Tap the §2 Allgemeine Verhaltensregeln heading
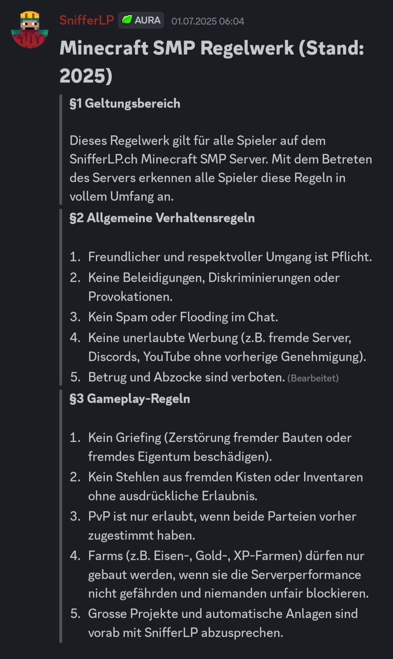393x659 pixels. point(162,218)
